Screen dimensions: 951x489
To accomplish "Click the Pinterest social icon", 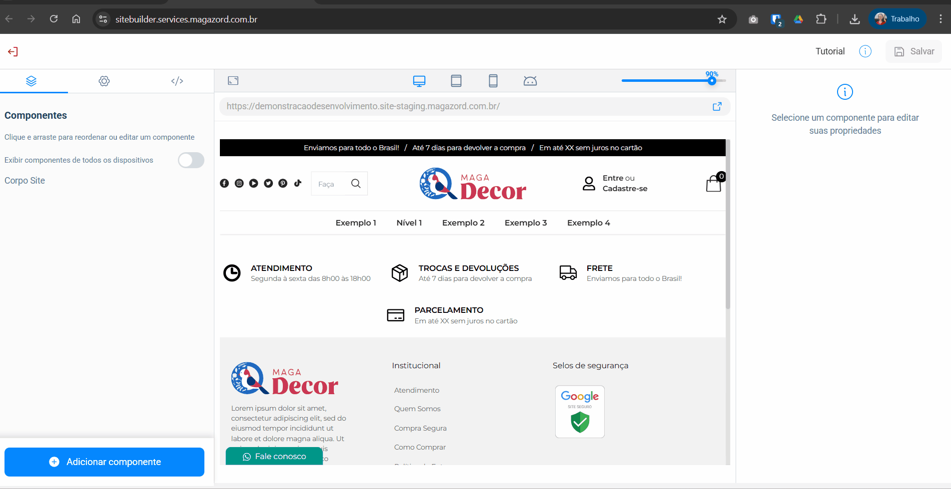I will point(283,183).
